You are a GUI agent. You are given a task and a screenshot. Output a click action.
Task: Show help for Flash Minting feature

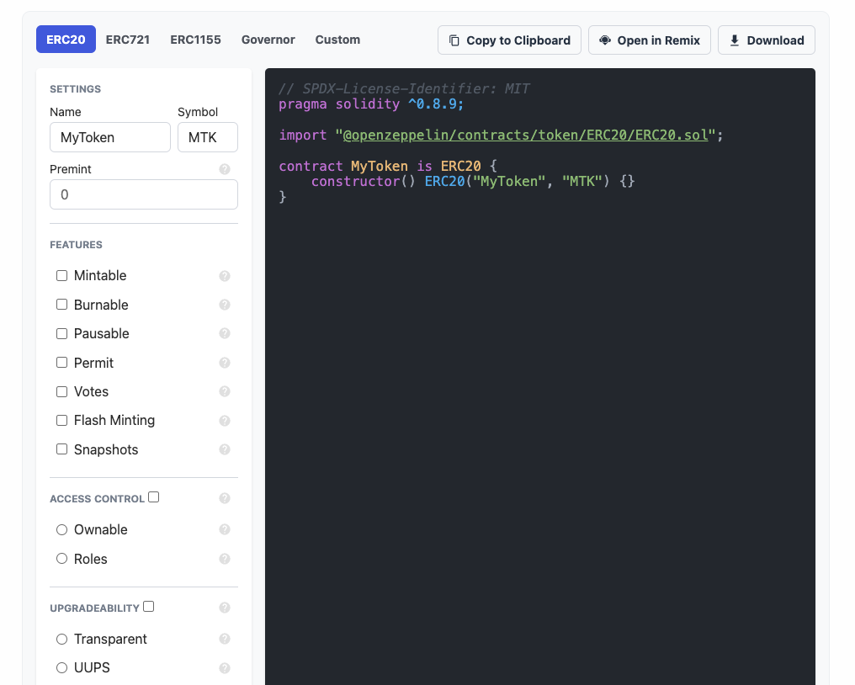click(x=225, y=421)
